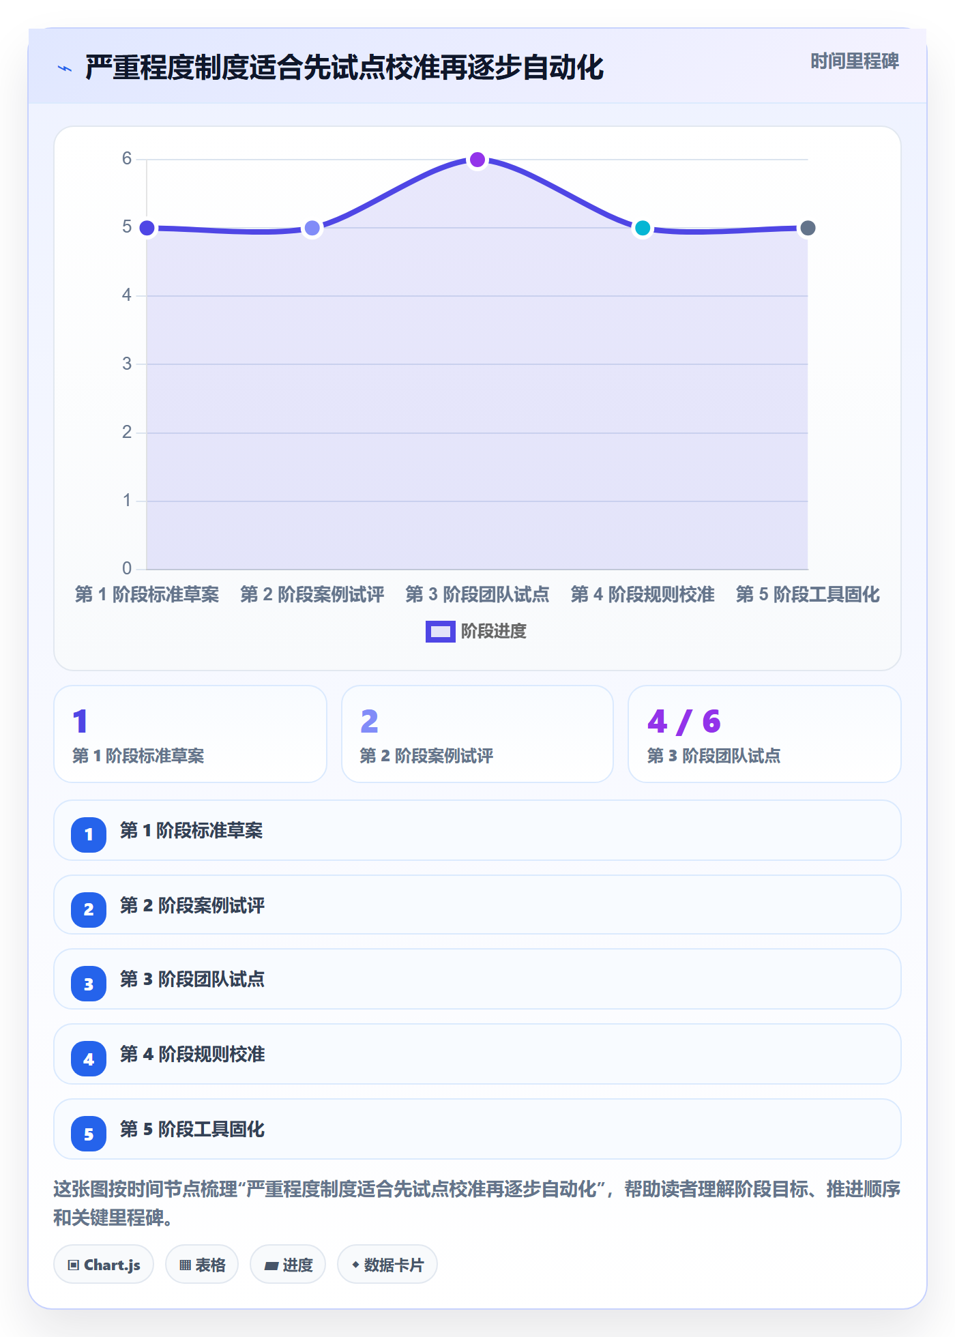Open the data card showing 4 / 6
The height and width of the screenshot is (1337, 955).
(x=765, y=734)
